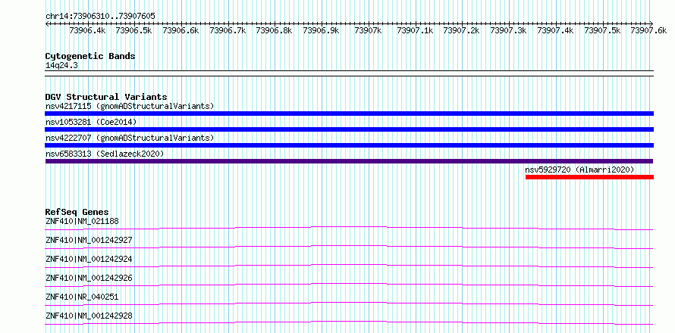Viewport: 675px width, 333px height.
Task: Select the blue nsv4222707 variant bar
Action: coord(349,145)
